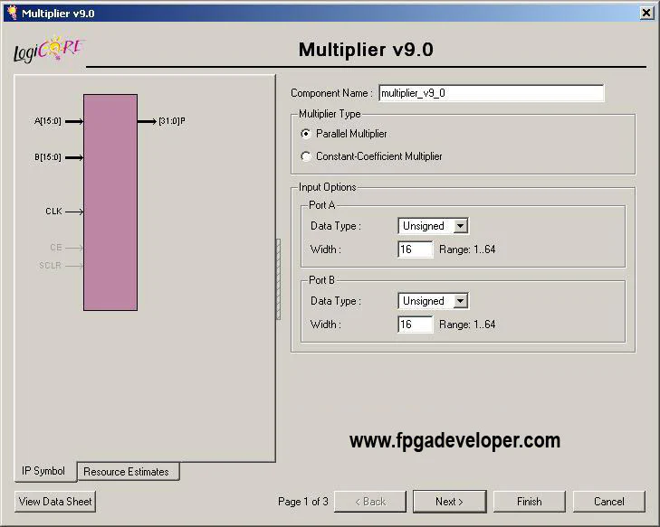Open View Data Sheet
This screenshot has width=660, height=527.
click(x=55, y=502)
